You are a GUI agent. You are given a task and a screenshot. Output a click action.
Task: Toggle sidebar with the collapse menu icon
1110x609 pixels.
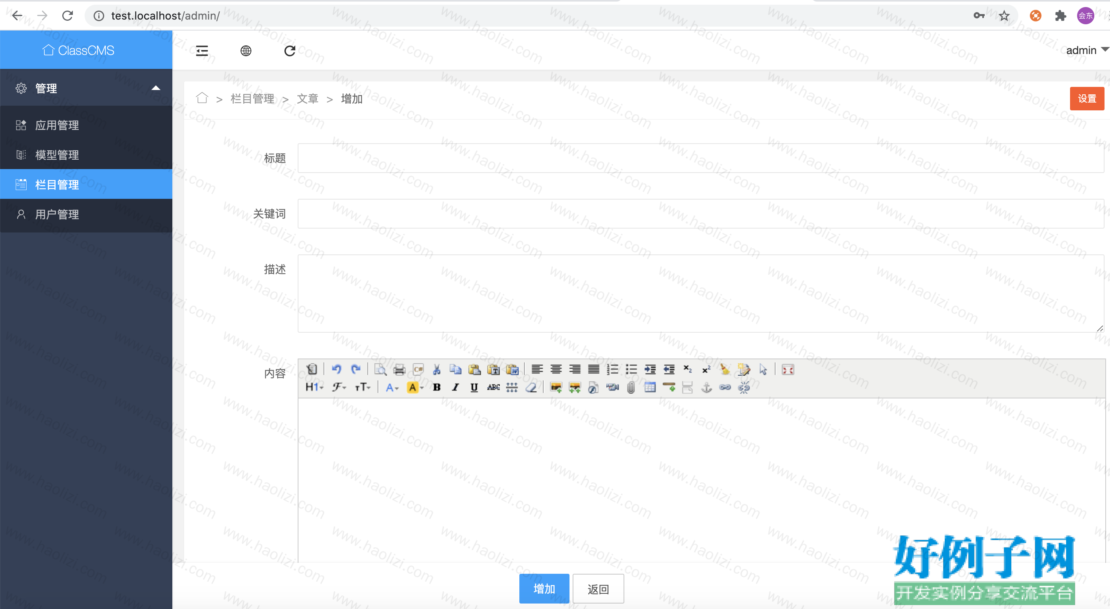click(202, 51)
